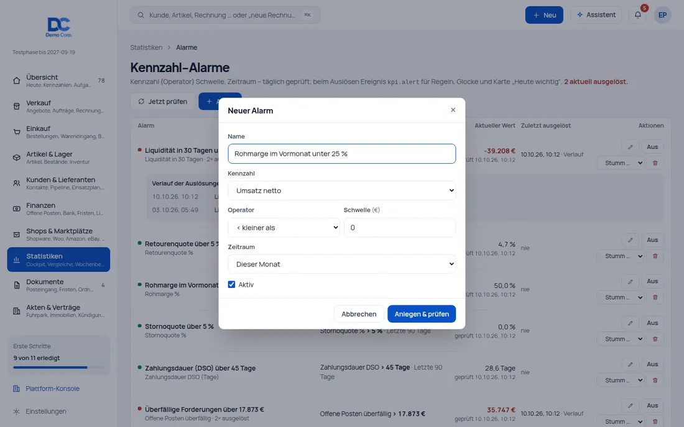Disable Rohmarge im Vormonat alarm via Aus
This screenshot has width=684, height=427.
coord(652,282)
